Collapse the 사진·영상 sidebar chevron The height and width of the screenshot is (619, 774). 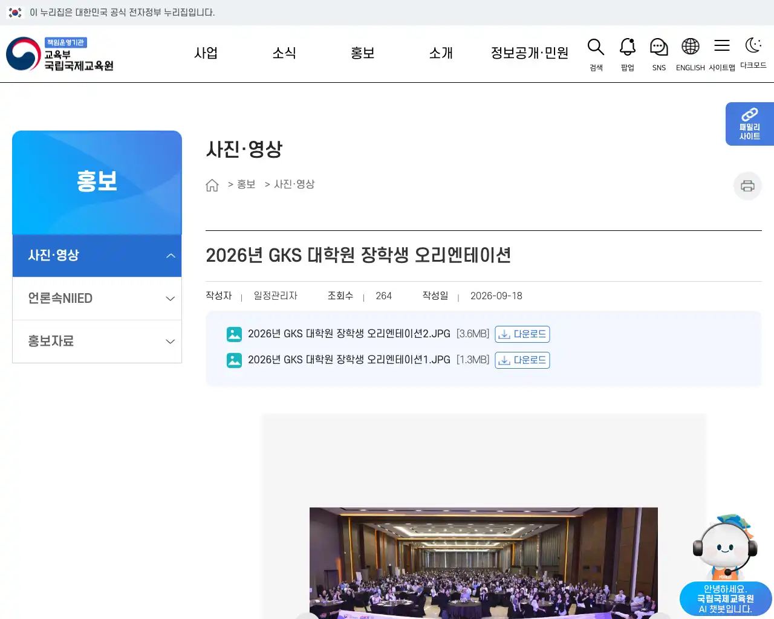171,256
